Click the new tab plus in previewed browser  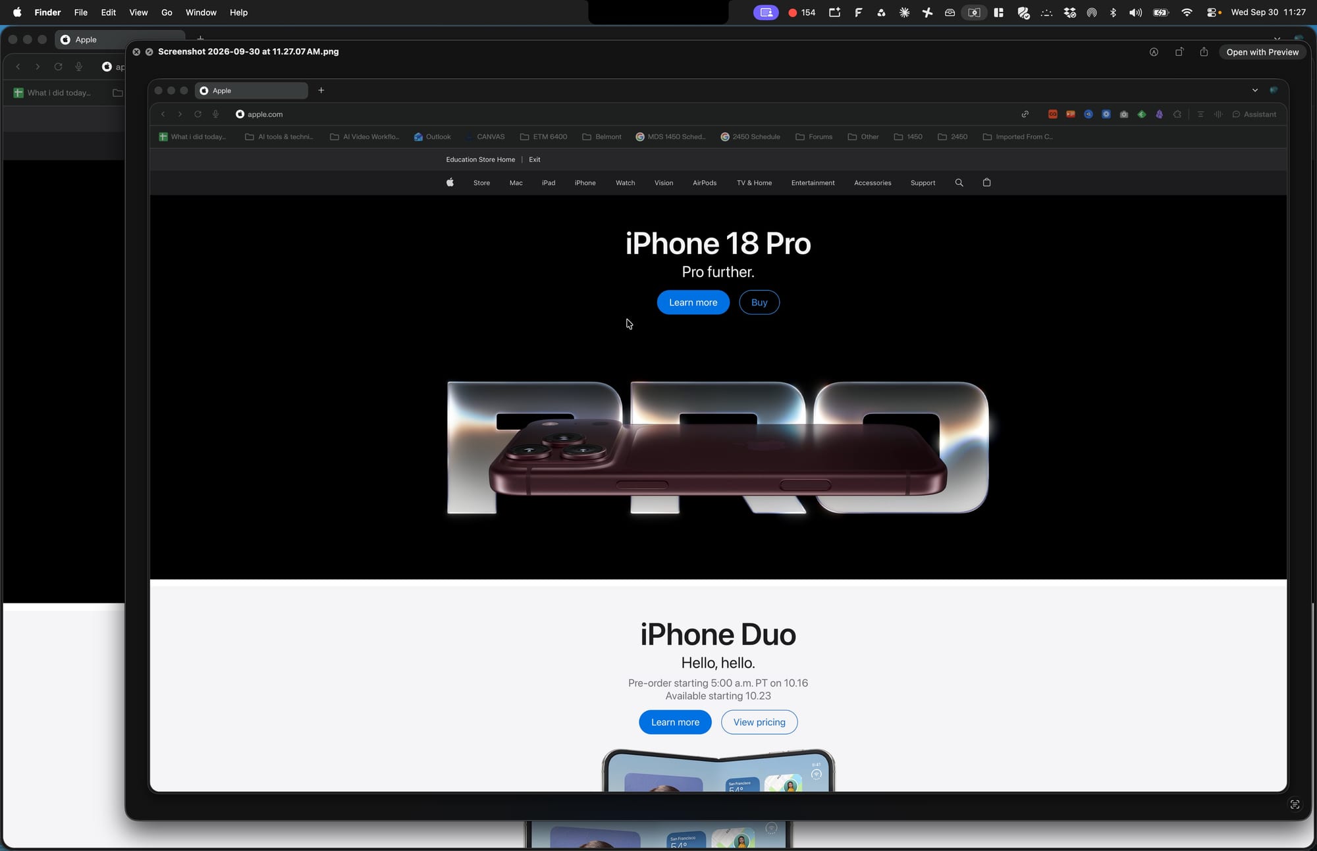coord(321,90)
